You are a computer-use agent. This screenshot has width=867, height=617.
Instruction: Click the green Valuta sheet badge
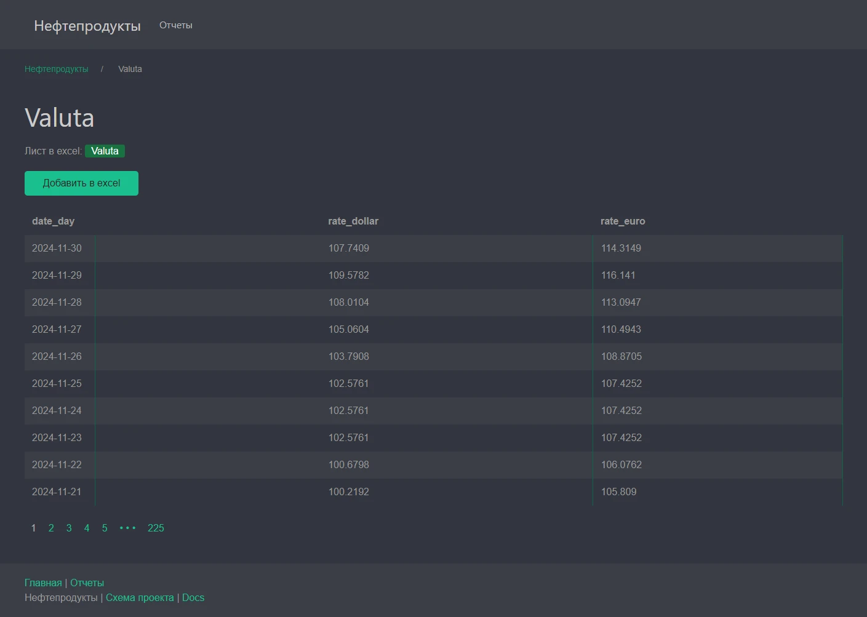coord(105,151)
